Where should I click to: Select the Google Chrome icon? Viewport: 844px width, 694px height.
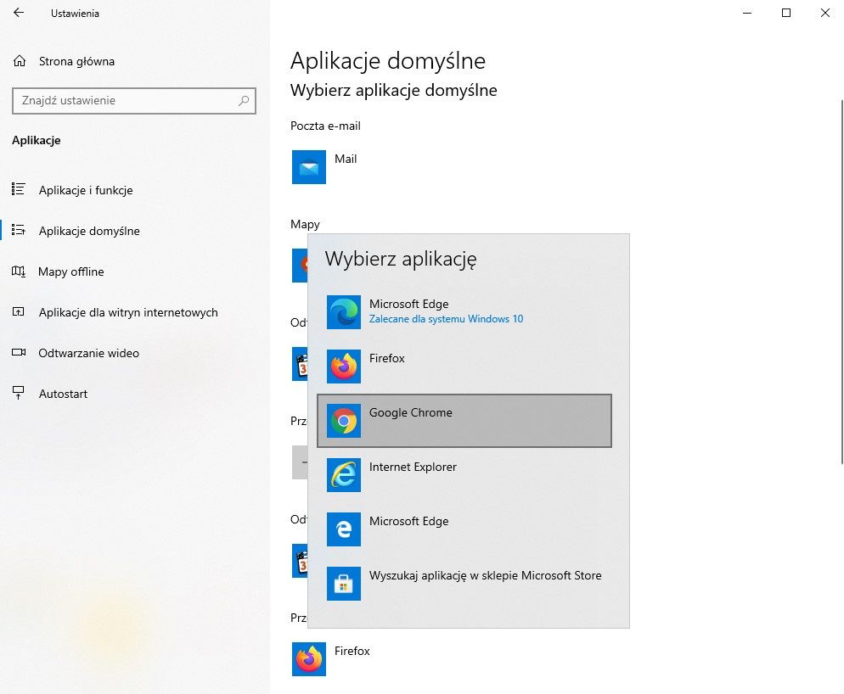[x=343, y=421]
